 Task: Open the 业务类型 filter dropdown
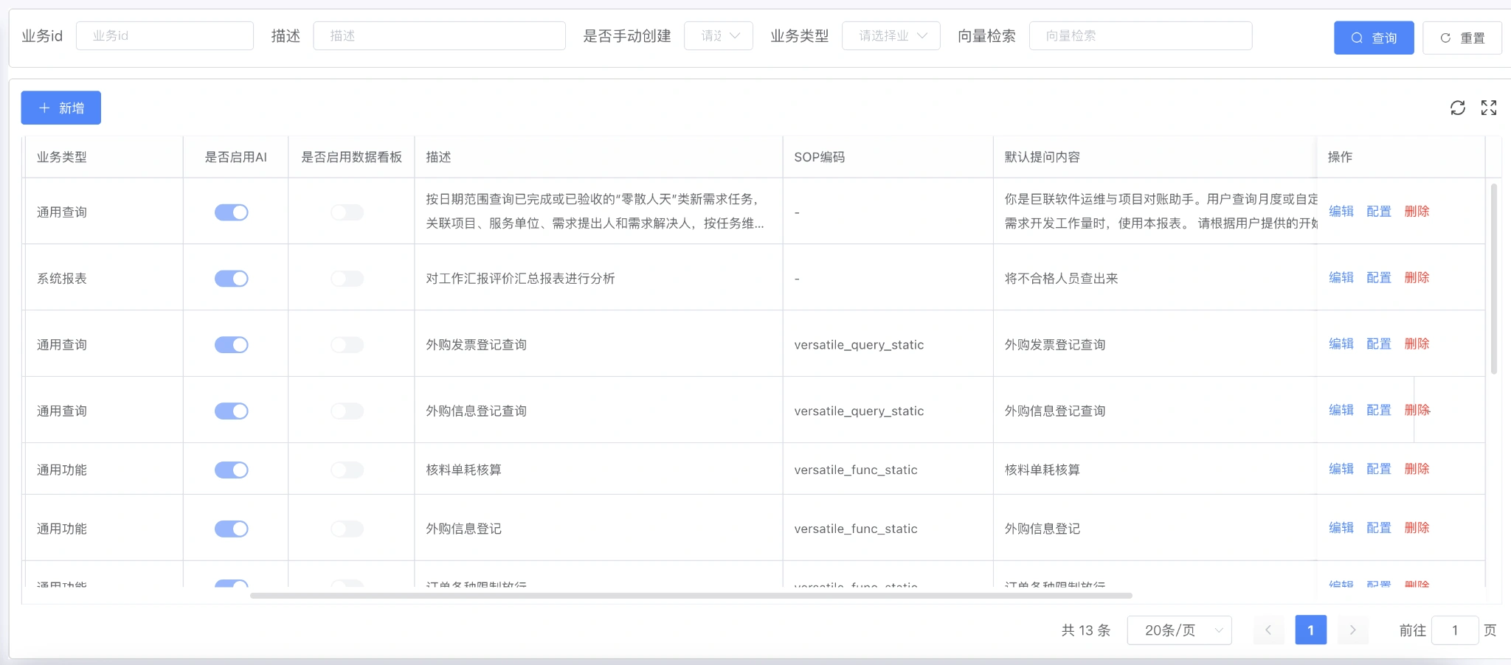pos(891,36)
